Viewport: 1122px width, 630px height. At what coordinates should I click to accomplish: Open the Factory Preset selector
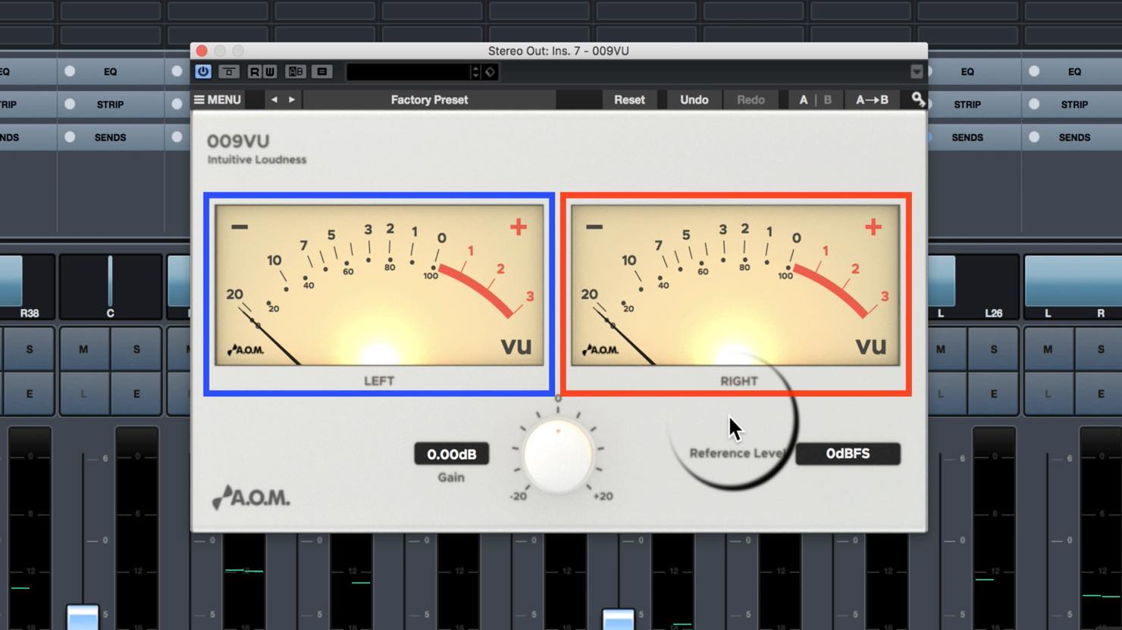pyautogui.click(x=429, y=99)
